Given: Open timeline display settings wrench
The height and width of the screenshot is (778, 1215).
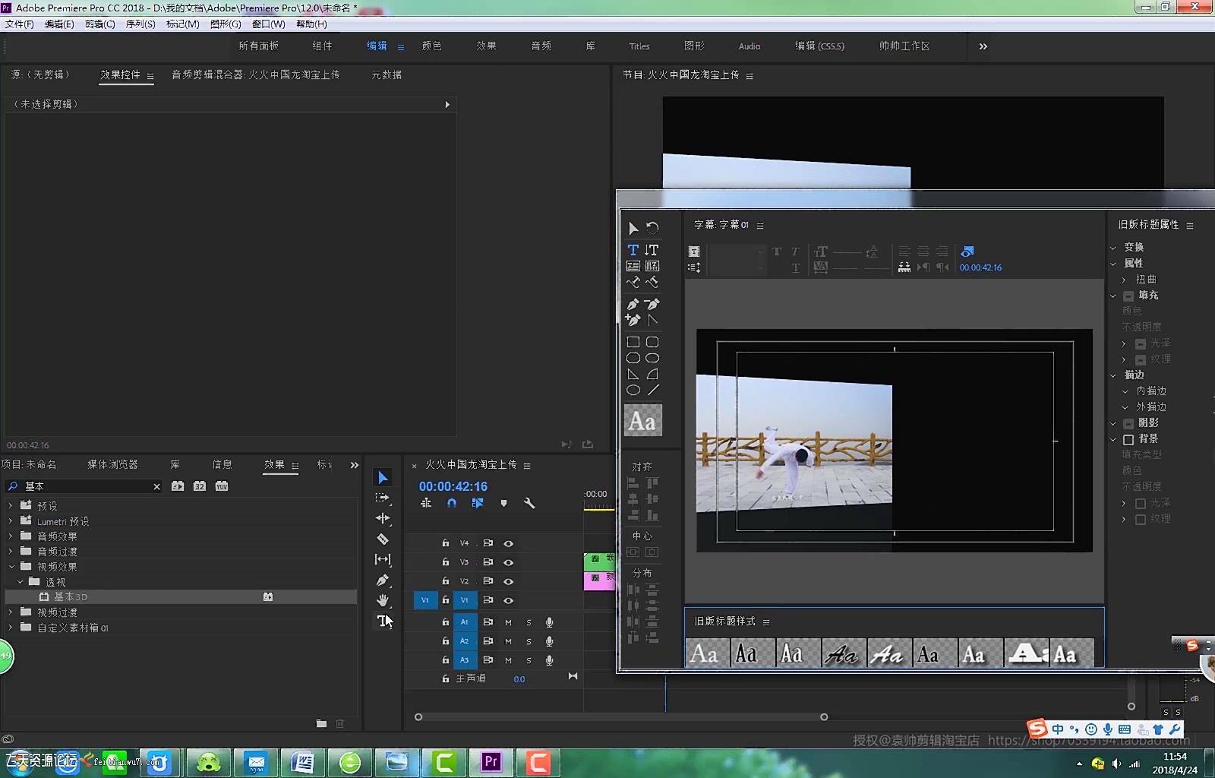Looking at the screenshot, I should coord(529,503).
